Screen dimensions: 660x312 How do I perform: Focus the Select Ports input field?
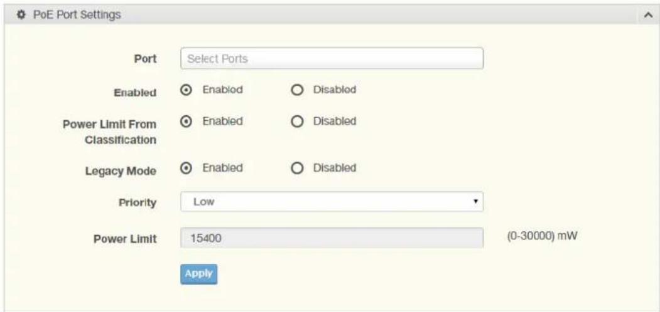(x=332, y=58)
